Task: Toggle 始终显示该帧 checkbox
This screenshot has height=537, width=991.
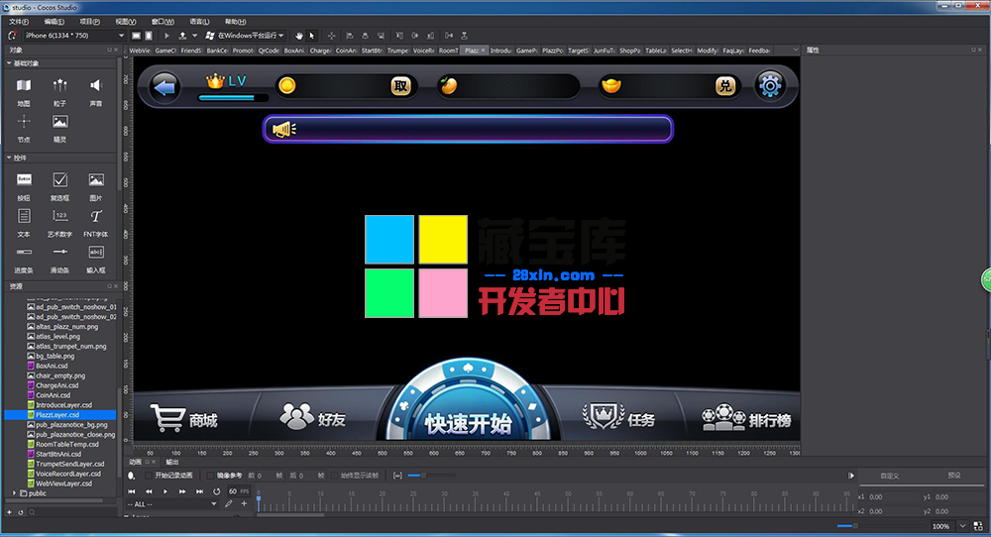Action: pyautogui.click(x=335, y=476)
